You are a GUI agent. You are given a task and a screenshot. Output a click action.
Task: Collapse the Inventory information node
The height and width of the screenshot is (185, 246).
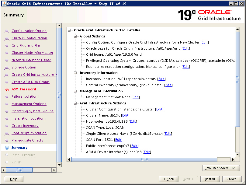click(75, 73)
